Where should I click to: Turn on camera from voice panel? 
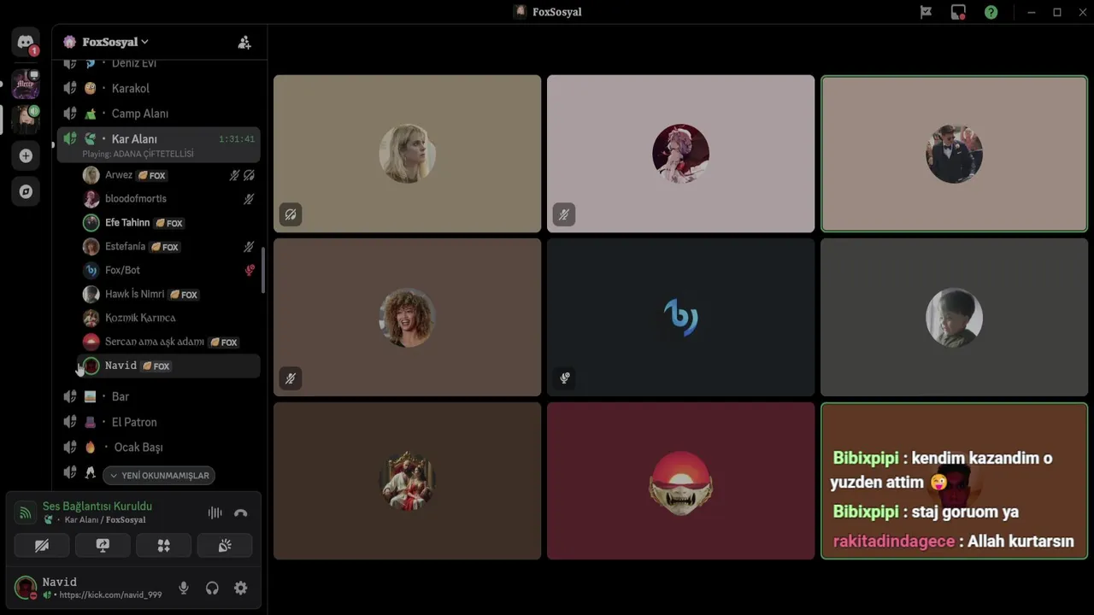click(42, 545)
